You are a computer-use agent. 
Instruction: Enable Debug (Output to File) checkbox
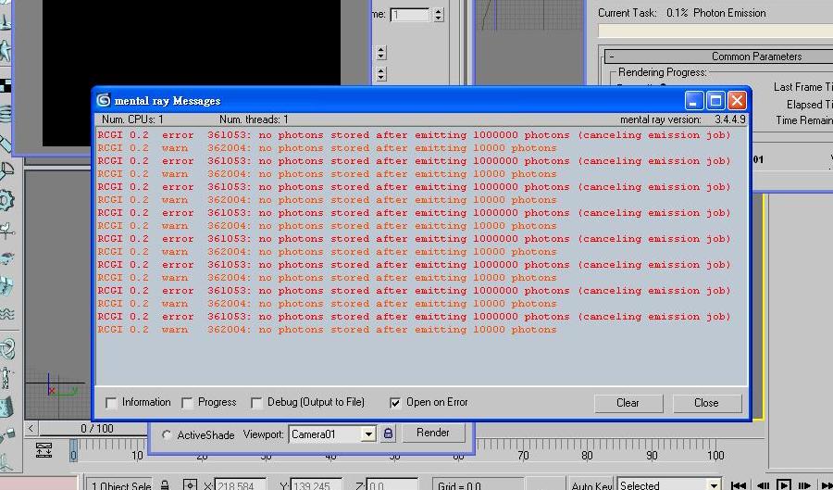click(x=256, y=403)
